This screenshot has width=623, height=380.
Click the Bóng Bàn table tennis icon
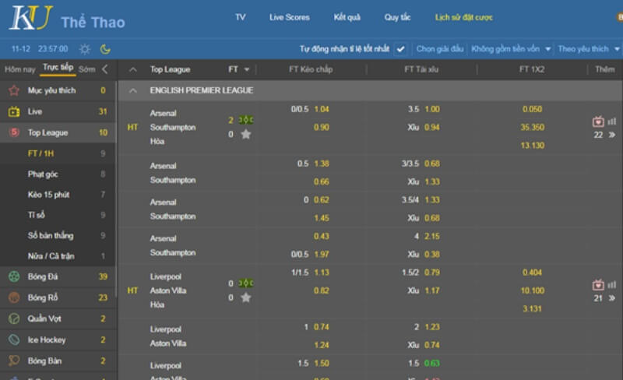tap(14, 361)
